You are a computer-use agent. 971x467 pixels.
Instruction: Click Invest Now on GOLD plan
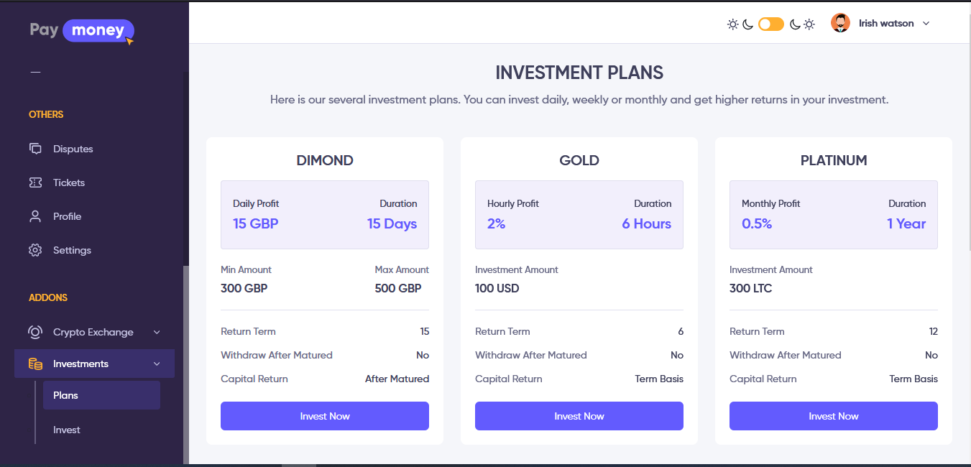(579, 416)
